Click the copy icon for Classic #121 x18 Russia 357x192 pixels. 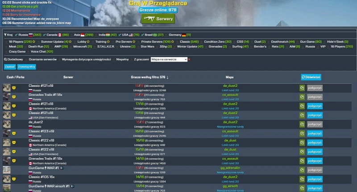(x=302, y=88)
